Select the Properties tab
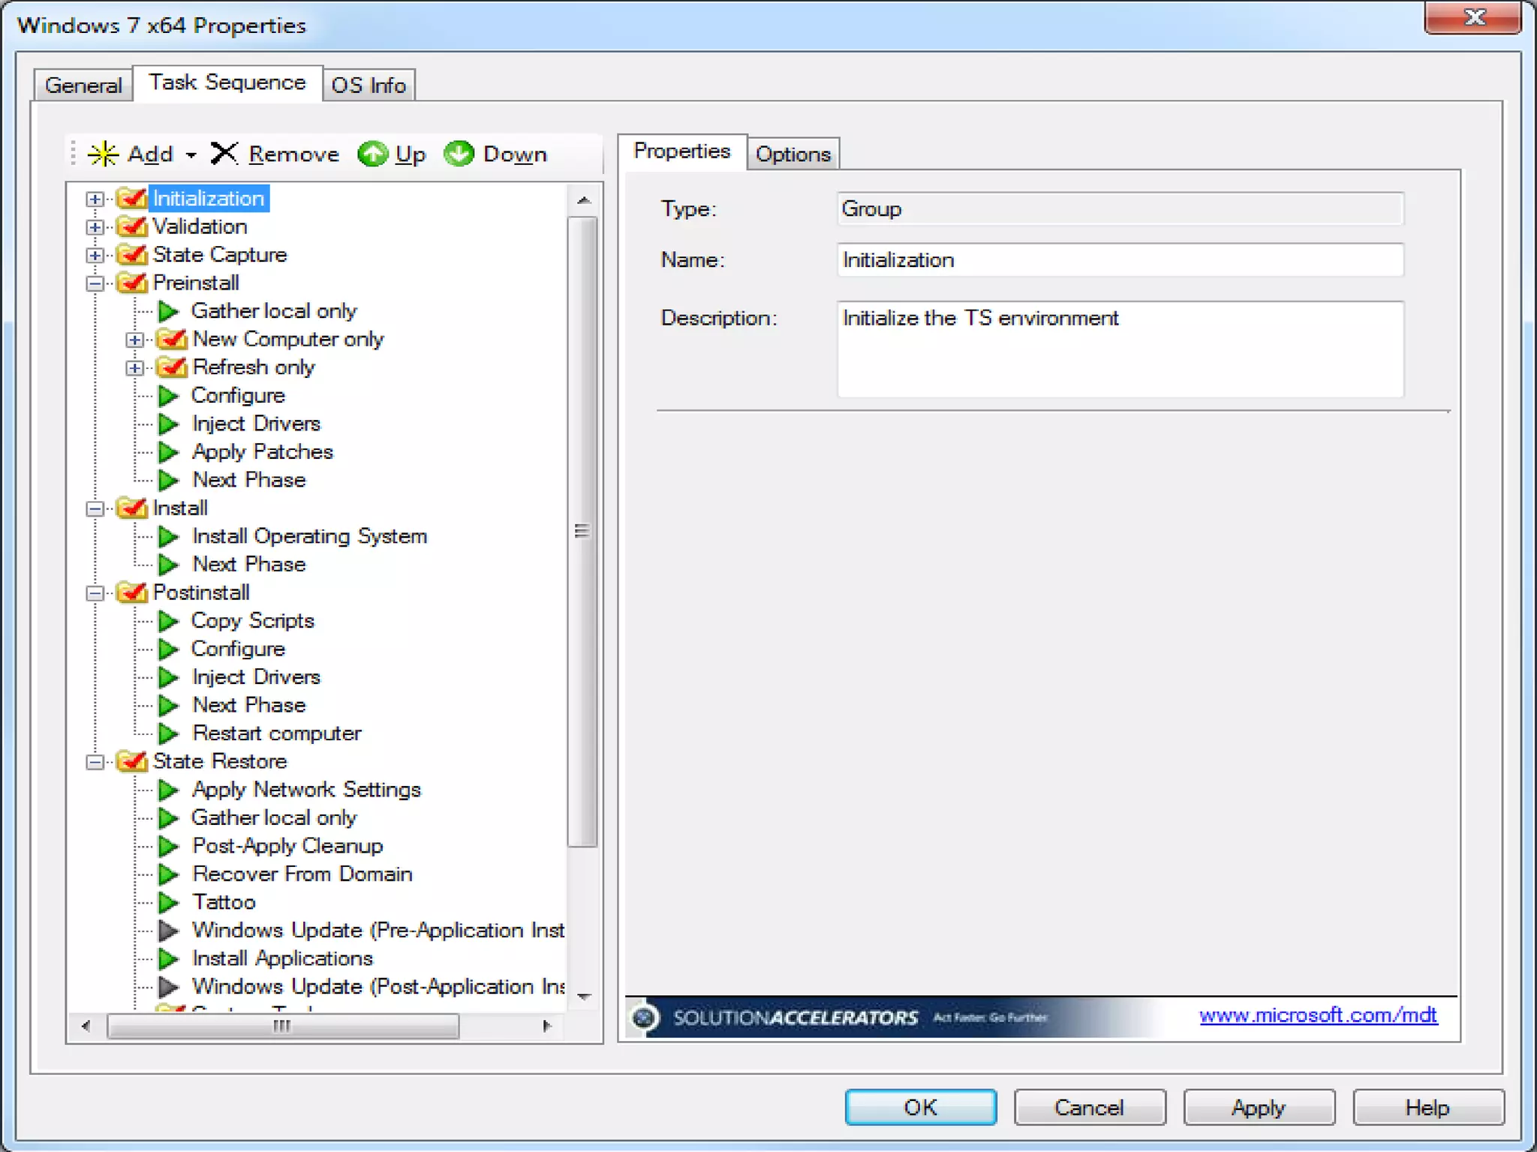 pyautogui.click(x=682, y=151)
